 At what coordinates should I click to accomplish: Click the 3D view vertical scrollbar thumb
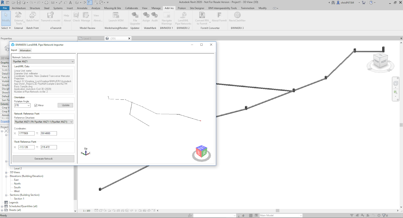401,125
